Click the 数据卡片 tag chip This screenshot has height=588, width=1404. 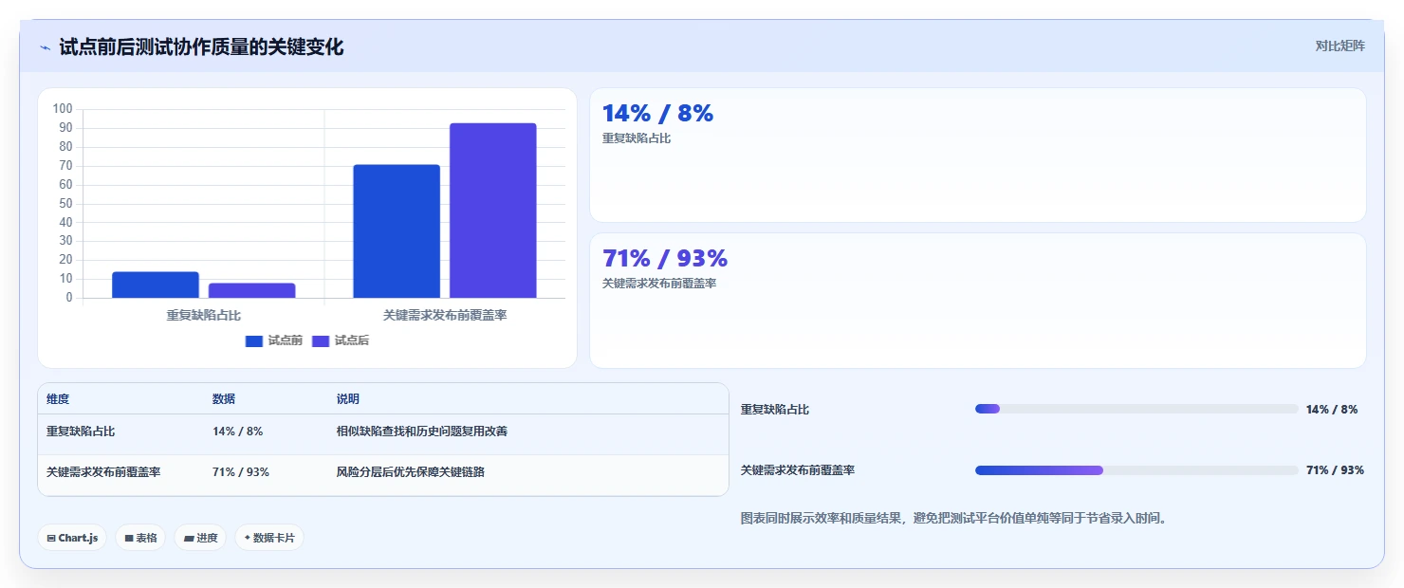pyautogui.click(x=269, y=538)
